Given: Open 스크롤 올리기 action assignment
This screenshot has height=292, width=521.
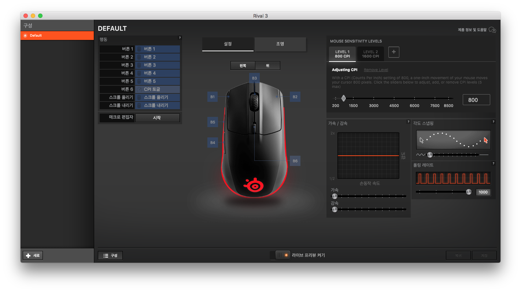Looking at the screenshot, I should tap(158, 97).
